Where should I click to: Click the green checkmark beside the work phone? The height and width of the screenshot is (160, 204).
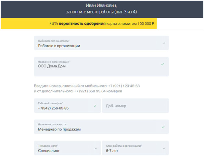(x=95, y=106)
